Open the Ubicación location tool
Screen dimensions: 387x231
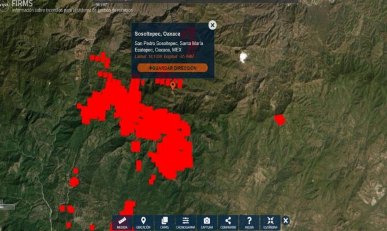click(143, 223)
